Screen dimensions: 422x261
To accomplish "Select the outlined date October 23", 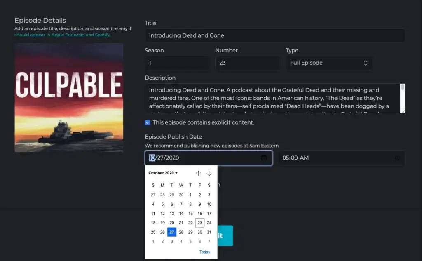I will (x=199, y=222).
